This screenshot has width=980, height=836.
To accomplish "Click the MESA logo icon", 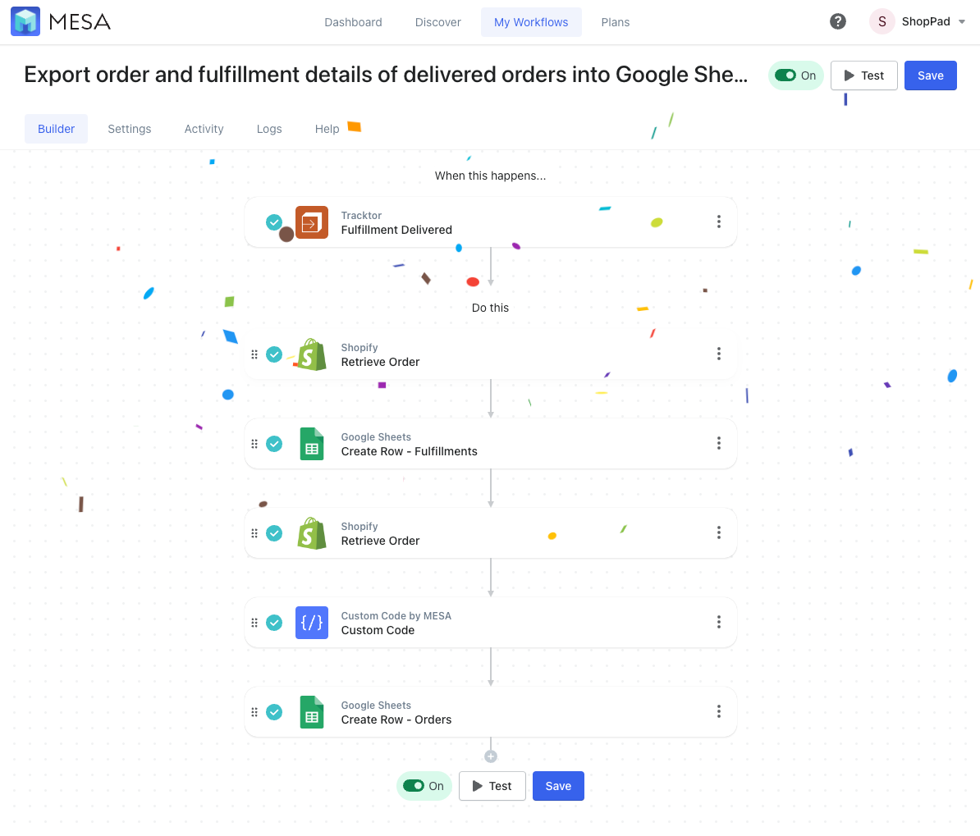I will tap(25, 21).
